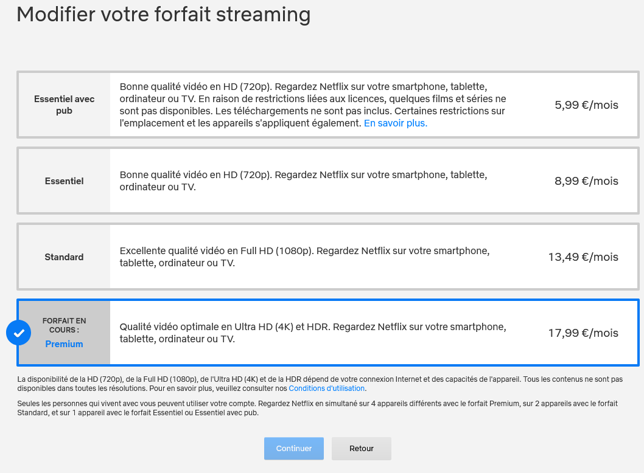This screenshot has width=644, height=473.
Task: Pick the Standard plan label
Action: click(64, 257)
